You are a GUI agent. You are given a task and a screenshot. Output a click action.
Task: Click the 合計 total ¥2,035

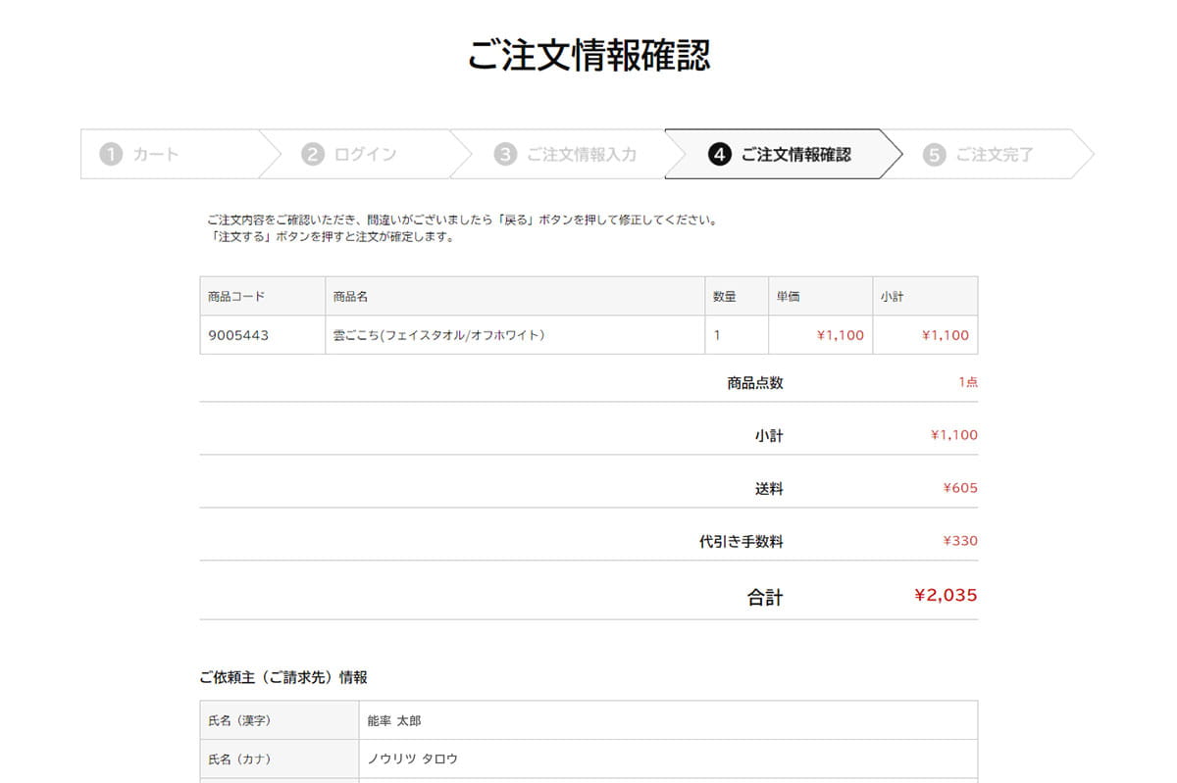coord(945,595)
